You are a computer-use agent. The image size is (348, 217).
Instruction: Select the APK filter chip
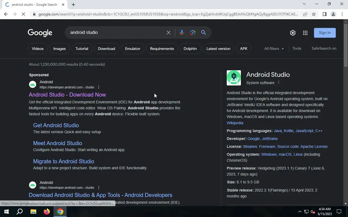(x=244, y=49)
